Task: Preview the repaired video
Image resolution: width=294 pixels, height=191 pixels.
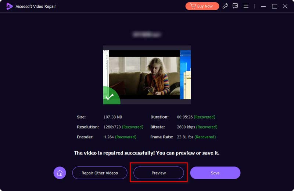Action: click(159, 173)
